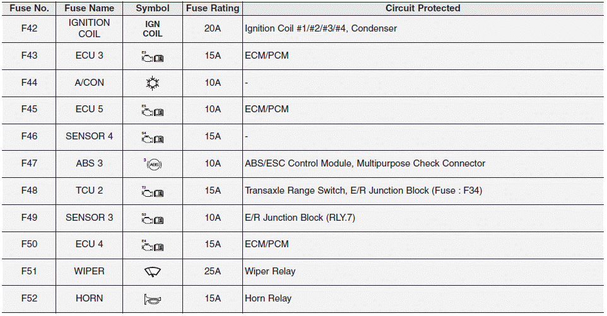The width and height of the screenshot is (607, 316).
Task: Click the engine symbol beside ECU 4
Action: pos(152,245)
